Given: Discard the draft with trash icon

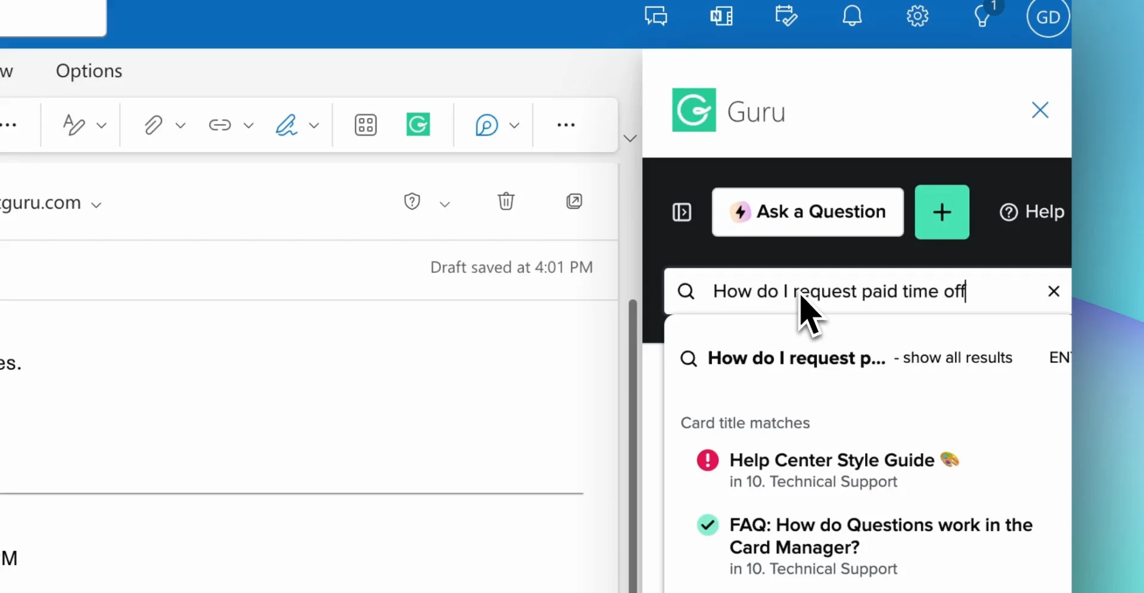Looking at the screenshot, I should [506, 201].
